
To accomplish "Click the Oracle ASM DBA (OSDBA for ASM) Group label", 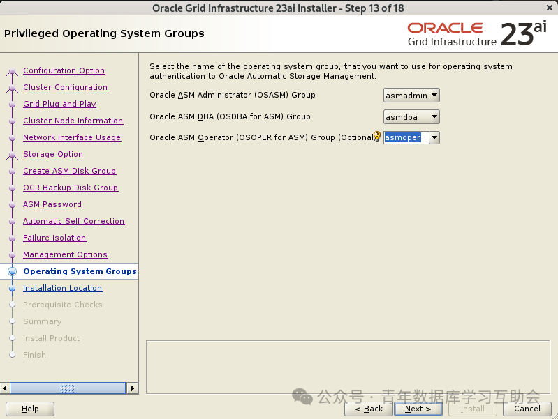I will coord(230,116).
